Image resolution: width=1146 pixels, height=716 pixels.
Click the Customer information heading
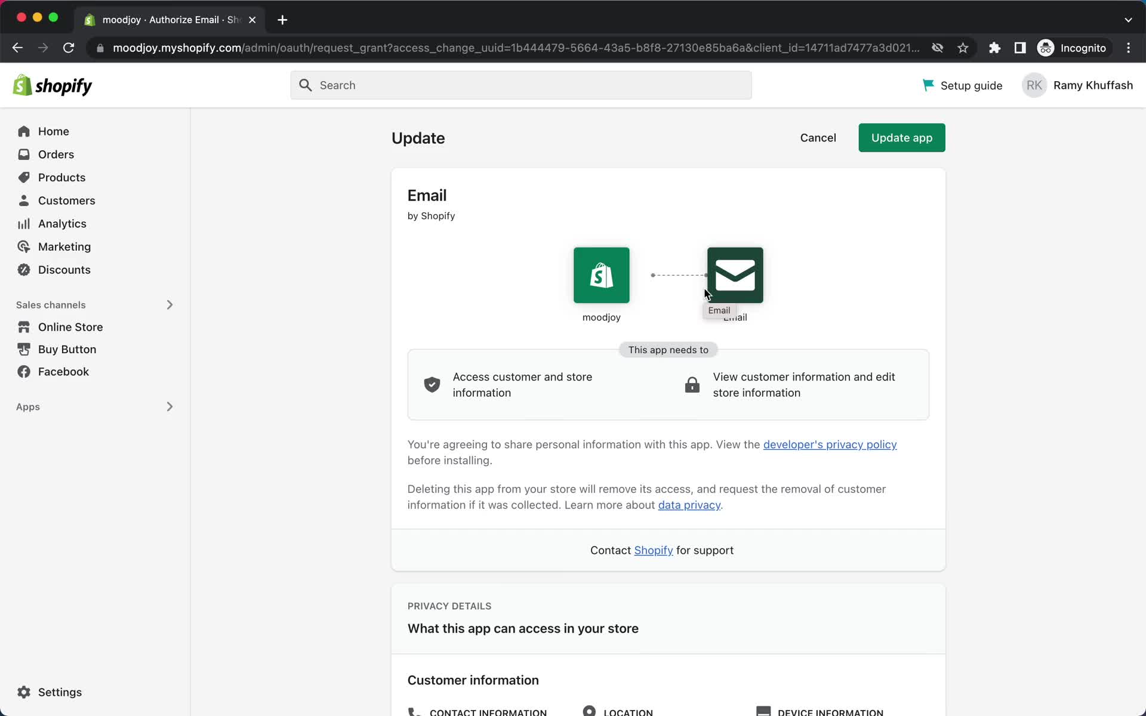(473, 680)
